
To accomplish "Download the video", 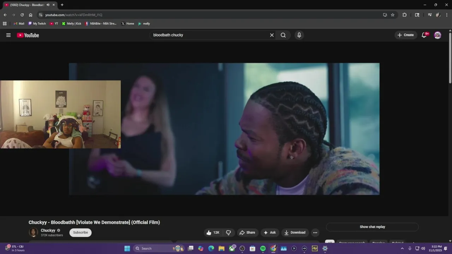I will [x=295, y=232].
